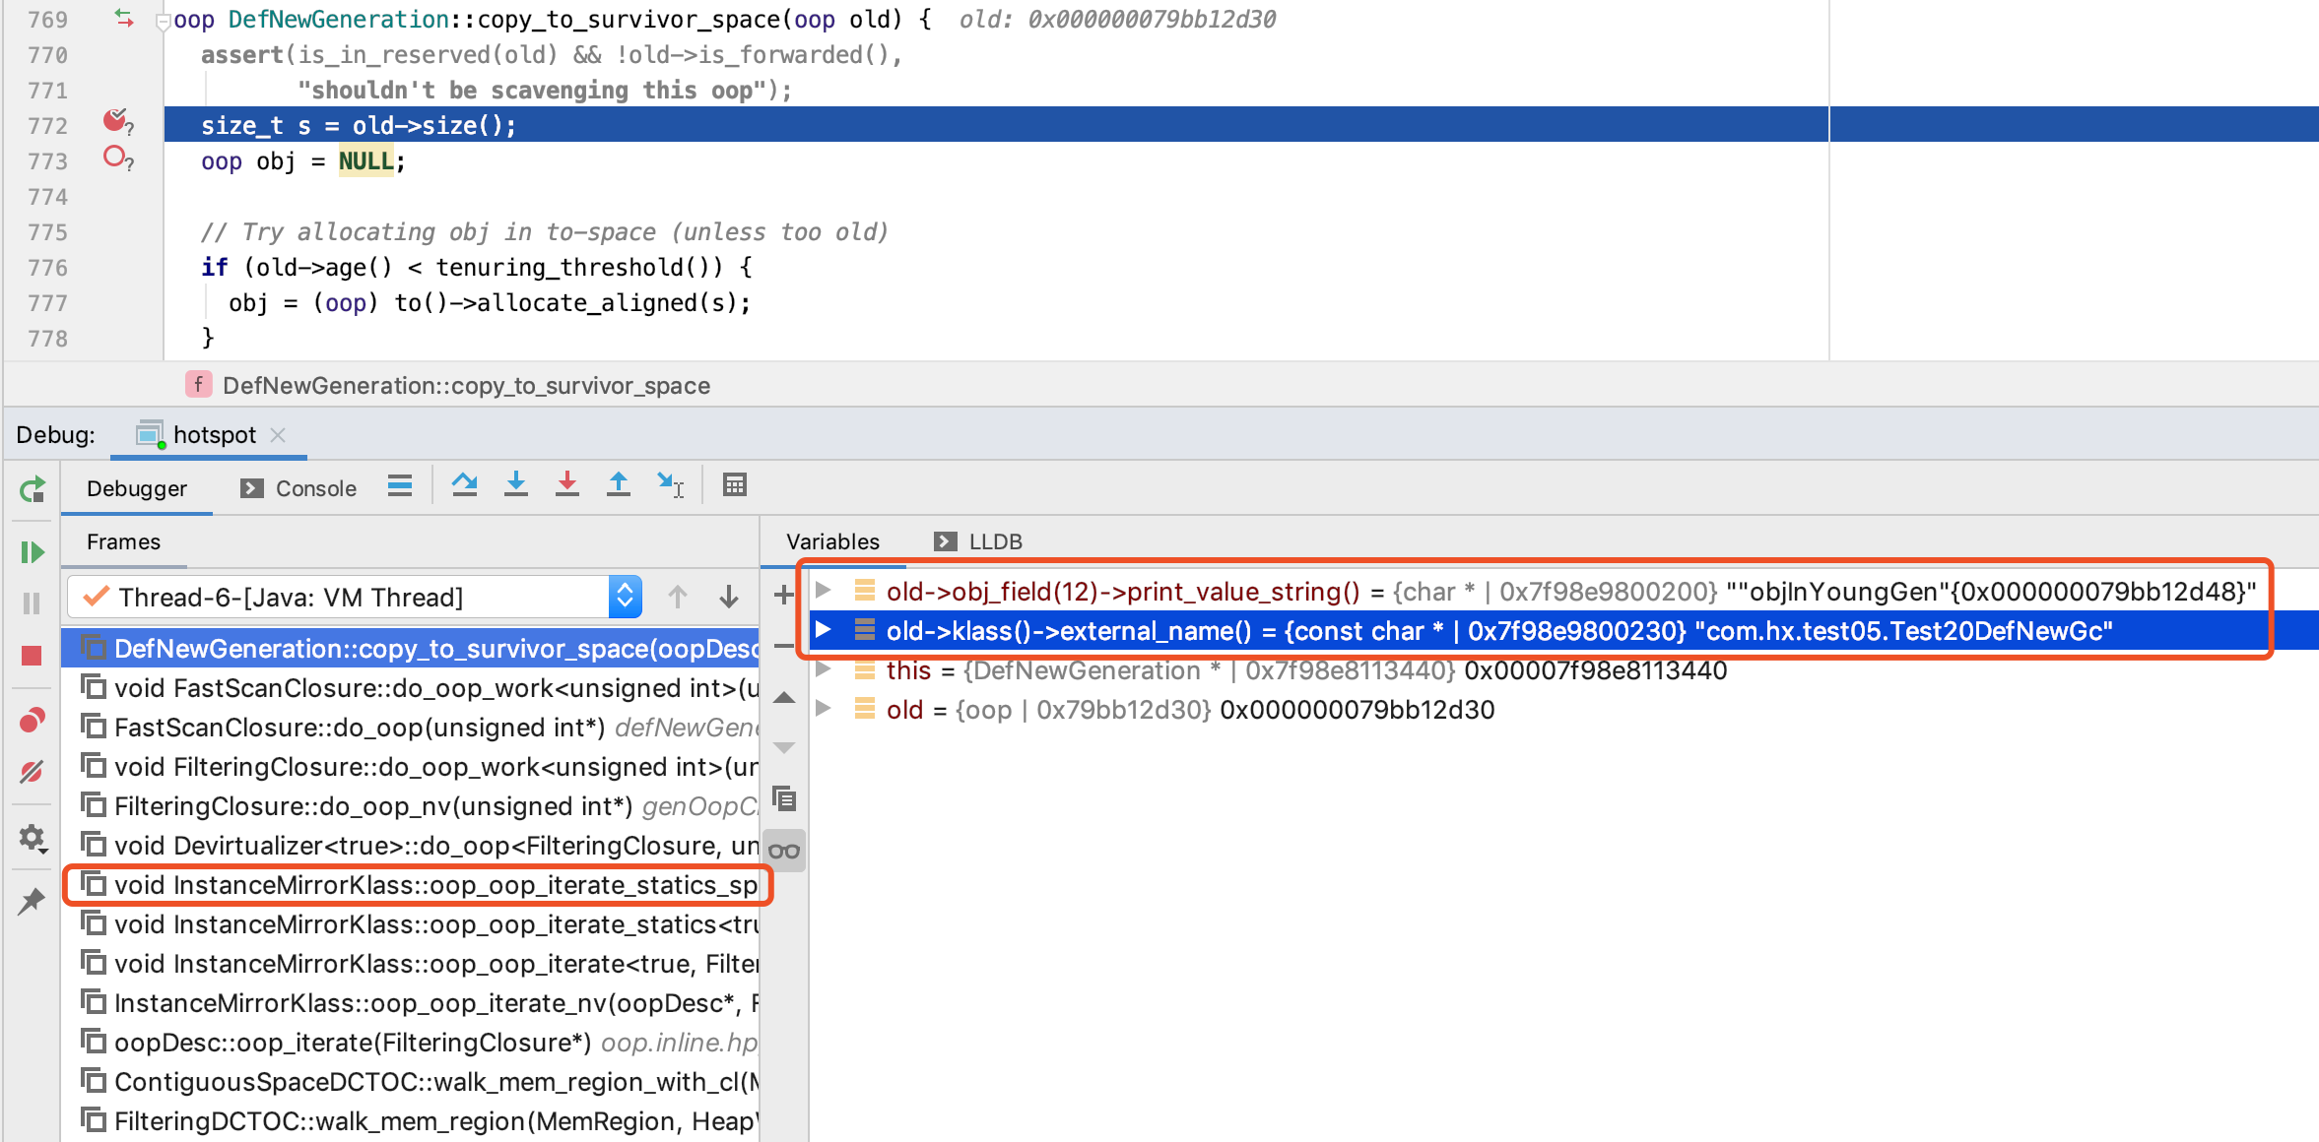Click the Step Out icon
Image resolution: width=2319 pixels, height=1142 pixels.
click(x=618, y=485)
